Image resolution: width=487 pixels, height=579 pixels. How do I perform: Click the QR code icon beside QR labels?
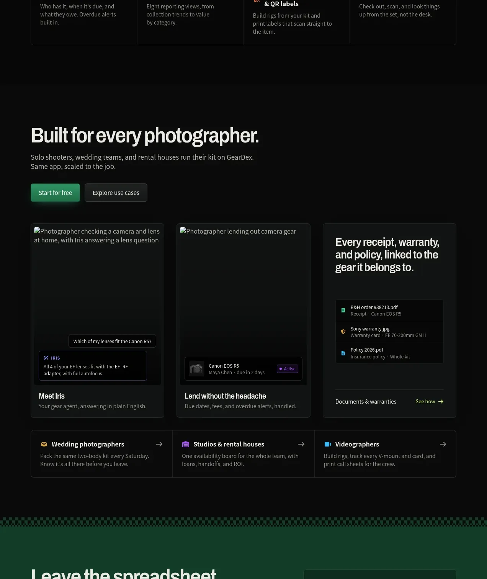tap(257, 1)
